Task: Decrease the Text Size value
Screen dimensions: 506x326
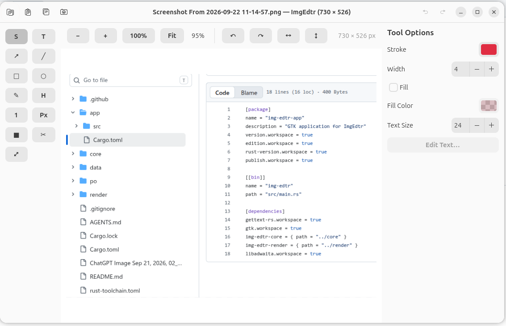Action: pyautogui.click(x=477, y=125)
